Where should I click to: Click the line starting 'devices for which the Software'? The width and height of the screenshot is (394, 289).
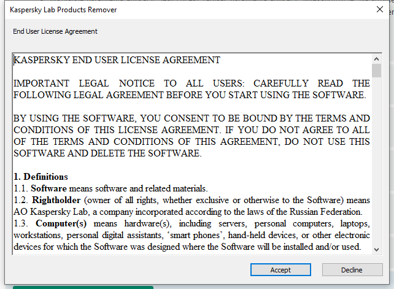[x=187, y=247]
